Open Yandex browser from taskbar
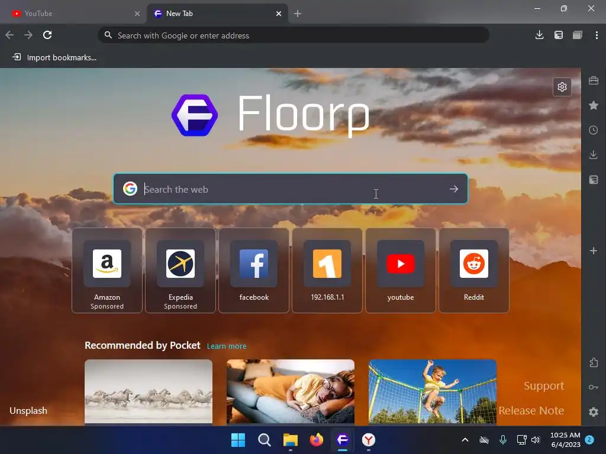Viewport: 606px width, 454px height. pyautogui.click(x=369, y=440)
